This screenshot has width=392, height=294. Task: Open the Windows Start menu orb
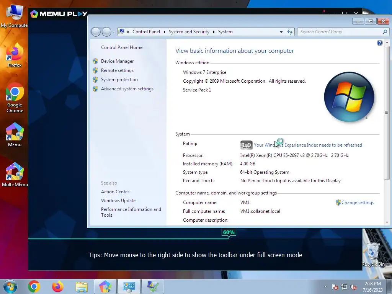[x=10, y=286]
